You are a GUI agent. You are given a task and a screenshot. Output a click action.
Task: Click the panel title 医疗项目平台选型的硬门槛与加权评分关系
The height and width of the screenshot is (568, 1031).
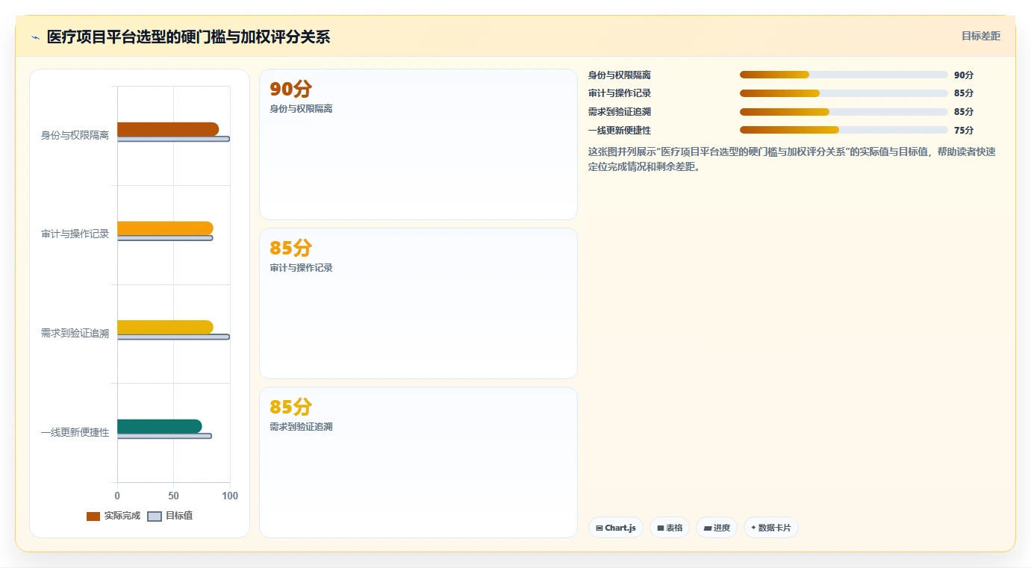[x=188, y=37]
